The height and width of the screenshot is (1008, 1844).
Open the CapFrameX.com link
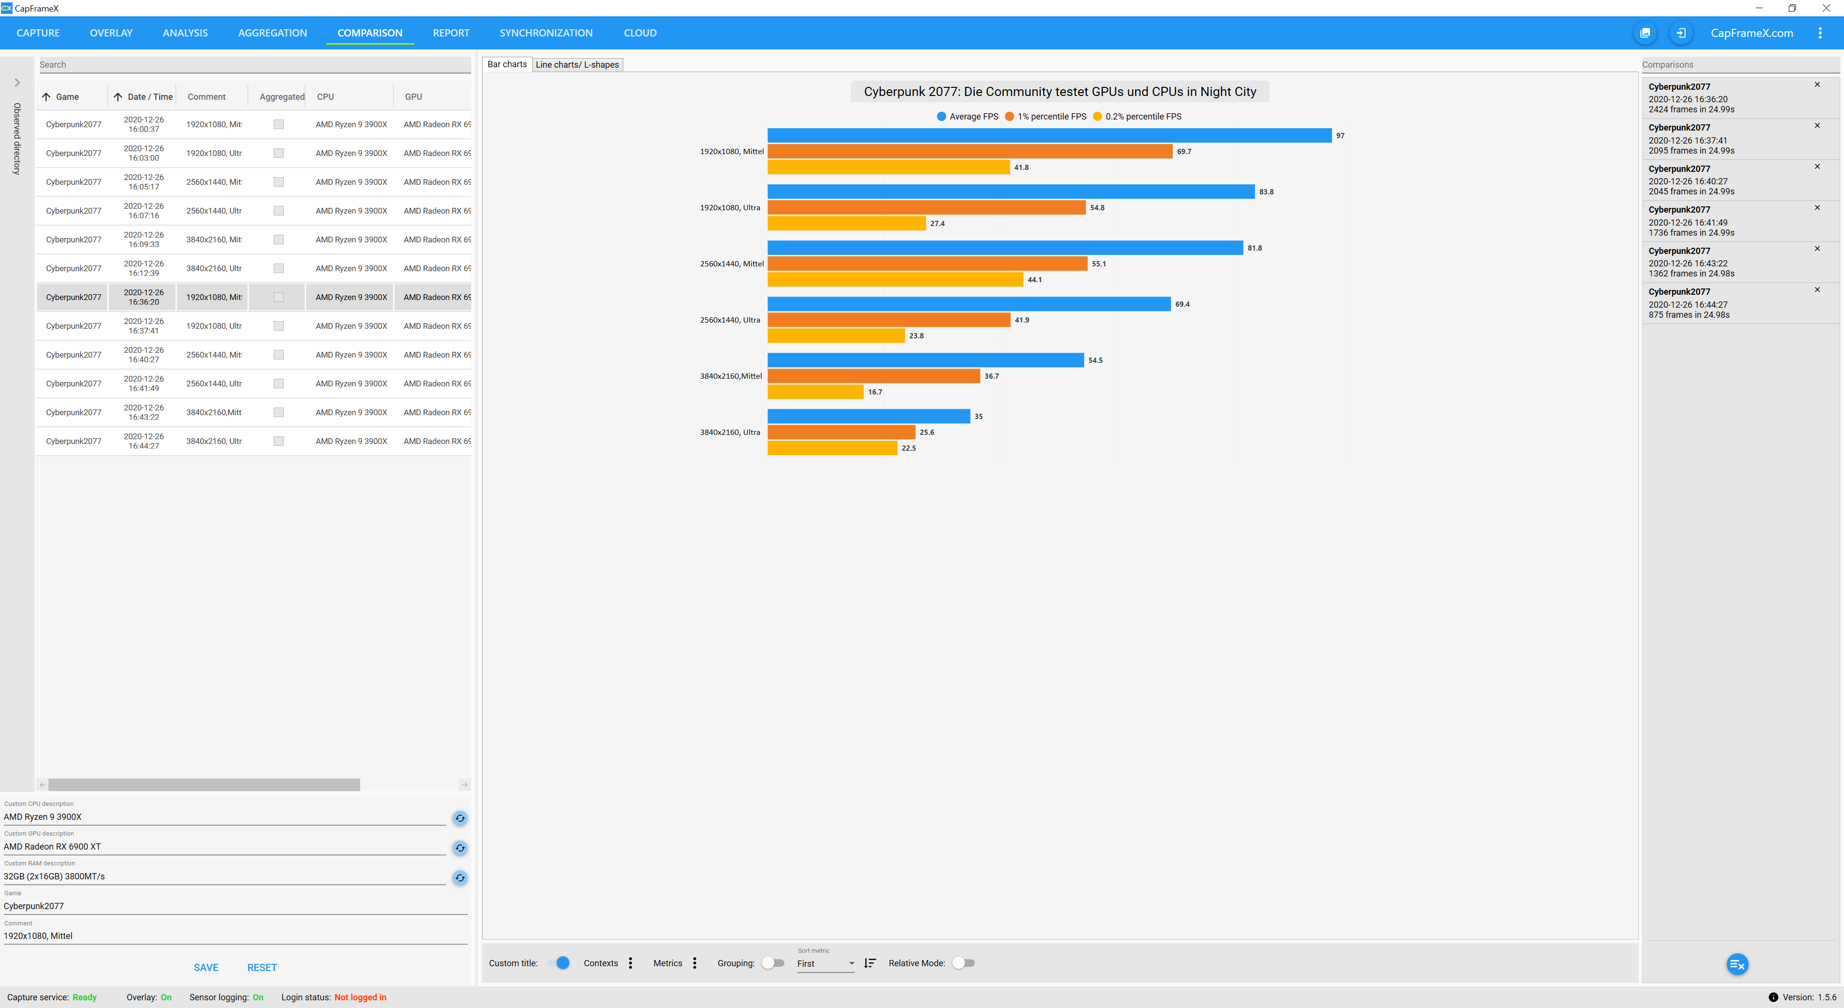coord(1751,33)
